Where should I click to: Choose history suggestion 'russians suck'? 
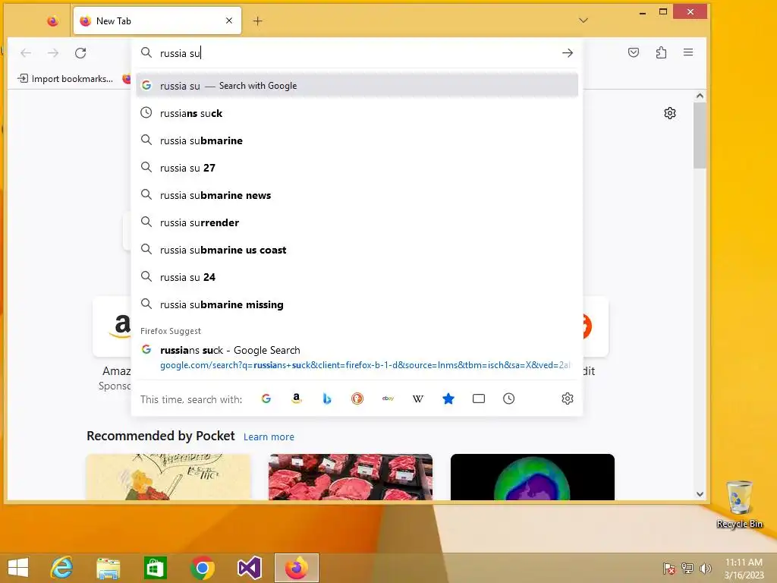[x=357, y=113]
